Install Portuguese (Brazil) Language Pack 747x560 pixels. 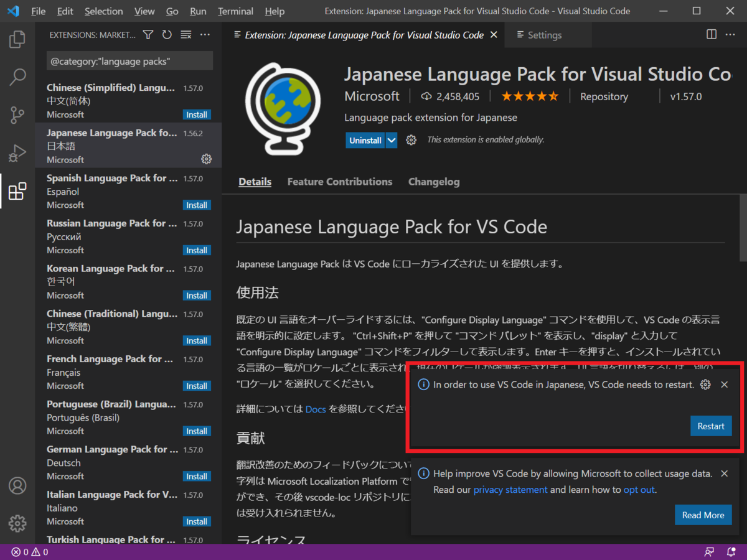tap(197, 431)
